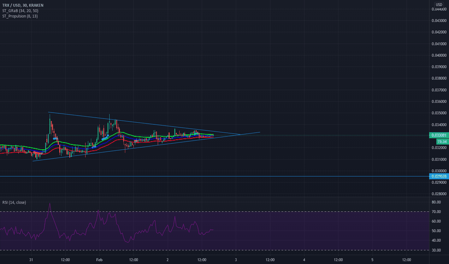Click the date label 3 on time axis
This screenshot has width=449, height=264.
click(x=236, y=260)
